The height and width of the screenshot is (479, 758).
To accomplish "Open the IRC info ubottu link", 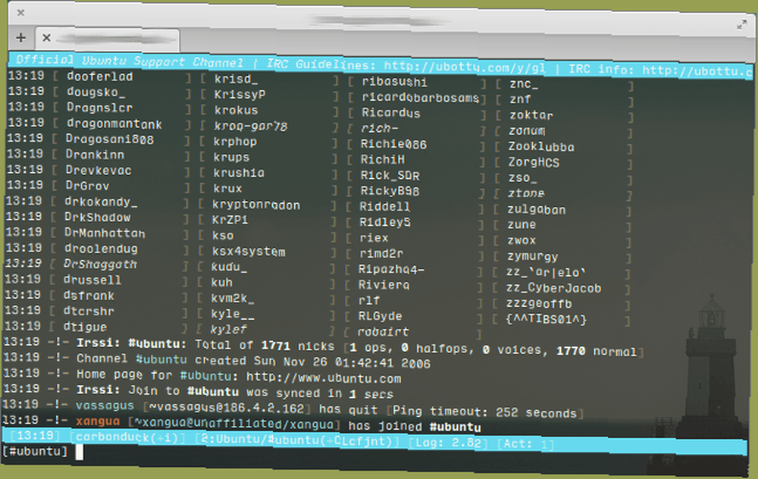I will pos(697,70).
